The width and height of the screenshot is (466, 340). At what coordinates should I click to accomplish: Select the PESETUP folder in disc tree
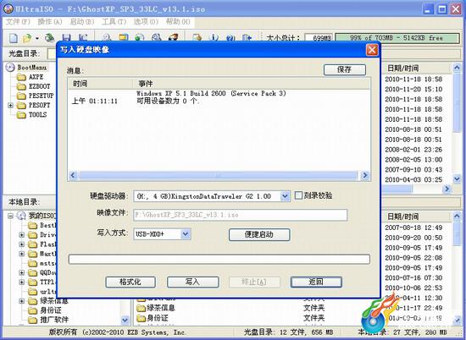coord(35,96)
